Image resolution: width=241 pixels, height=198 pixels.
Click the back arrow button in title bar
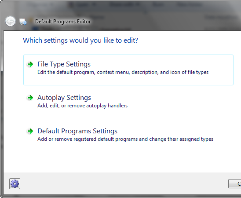(10, 22)
